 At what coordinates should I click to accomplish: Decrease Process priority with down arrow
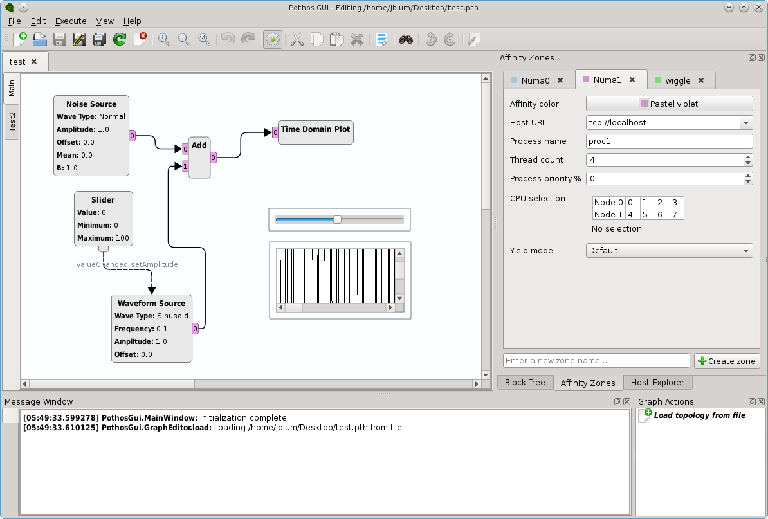pyautogui.click(x=748, y=181)
